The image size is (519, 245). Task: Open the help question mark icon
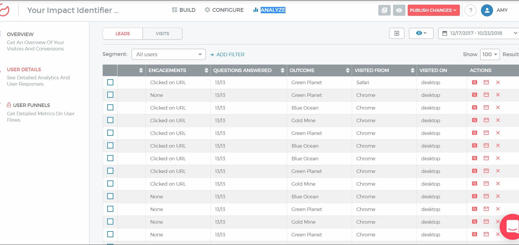(x=470, y=10)
